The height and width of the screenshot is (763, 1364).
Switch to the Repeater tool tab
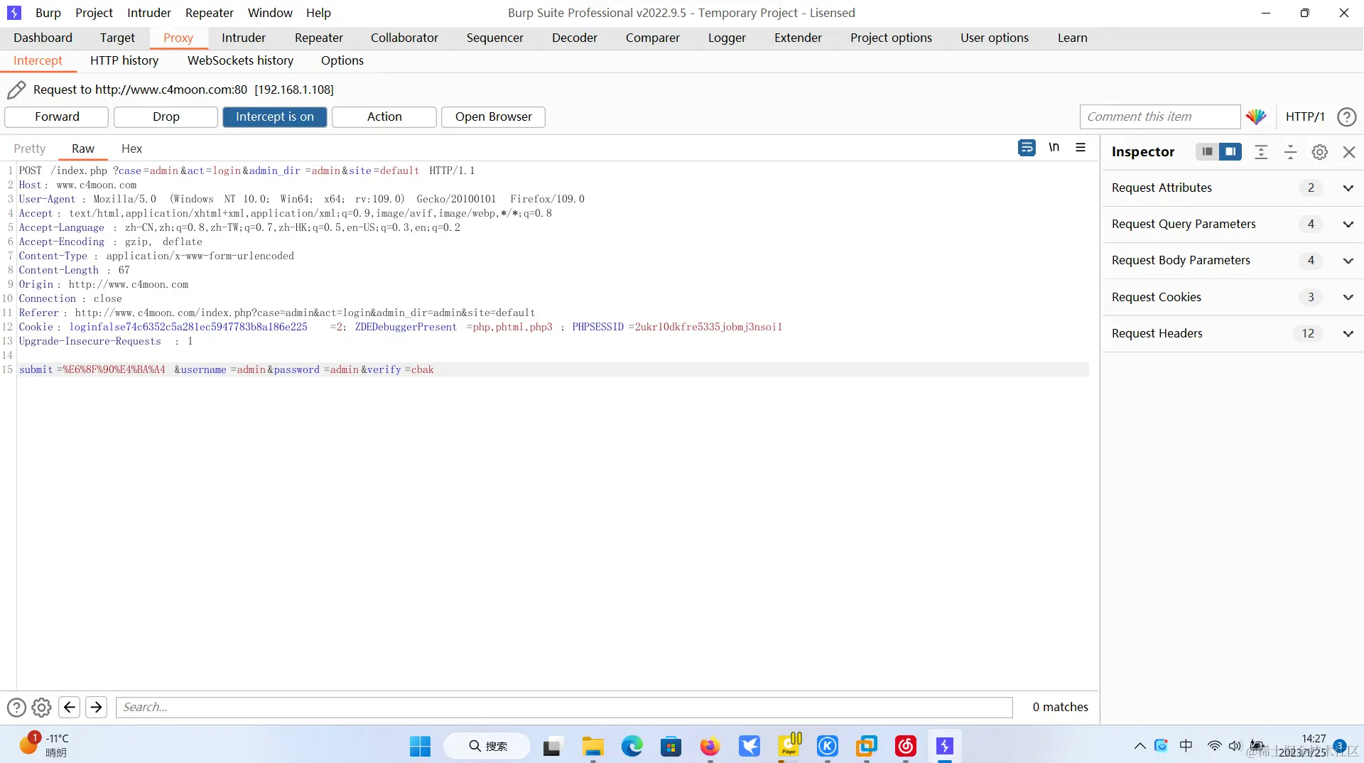tap(318, 38)
